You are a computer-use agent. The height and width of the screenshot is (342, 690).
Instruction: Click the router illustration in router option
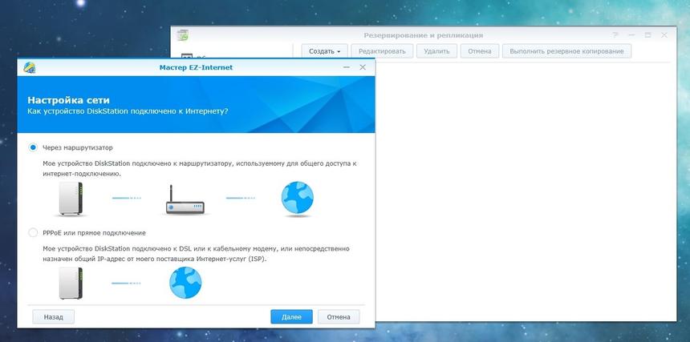185,199
